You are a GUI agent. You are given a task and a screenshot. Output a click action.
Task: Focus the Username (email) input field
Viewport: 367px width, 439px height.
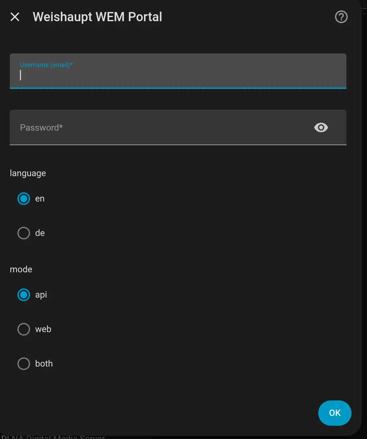(x=178, y=71)
